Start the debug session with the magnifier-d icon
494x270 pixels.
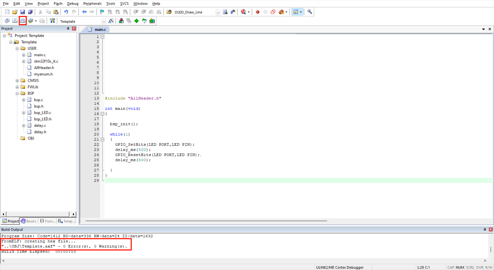point(243,12)
